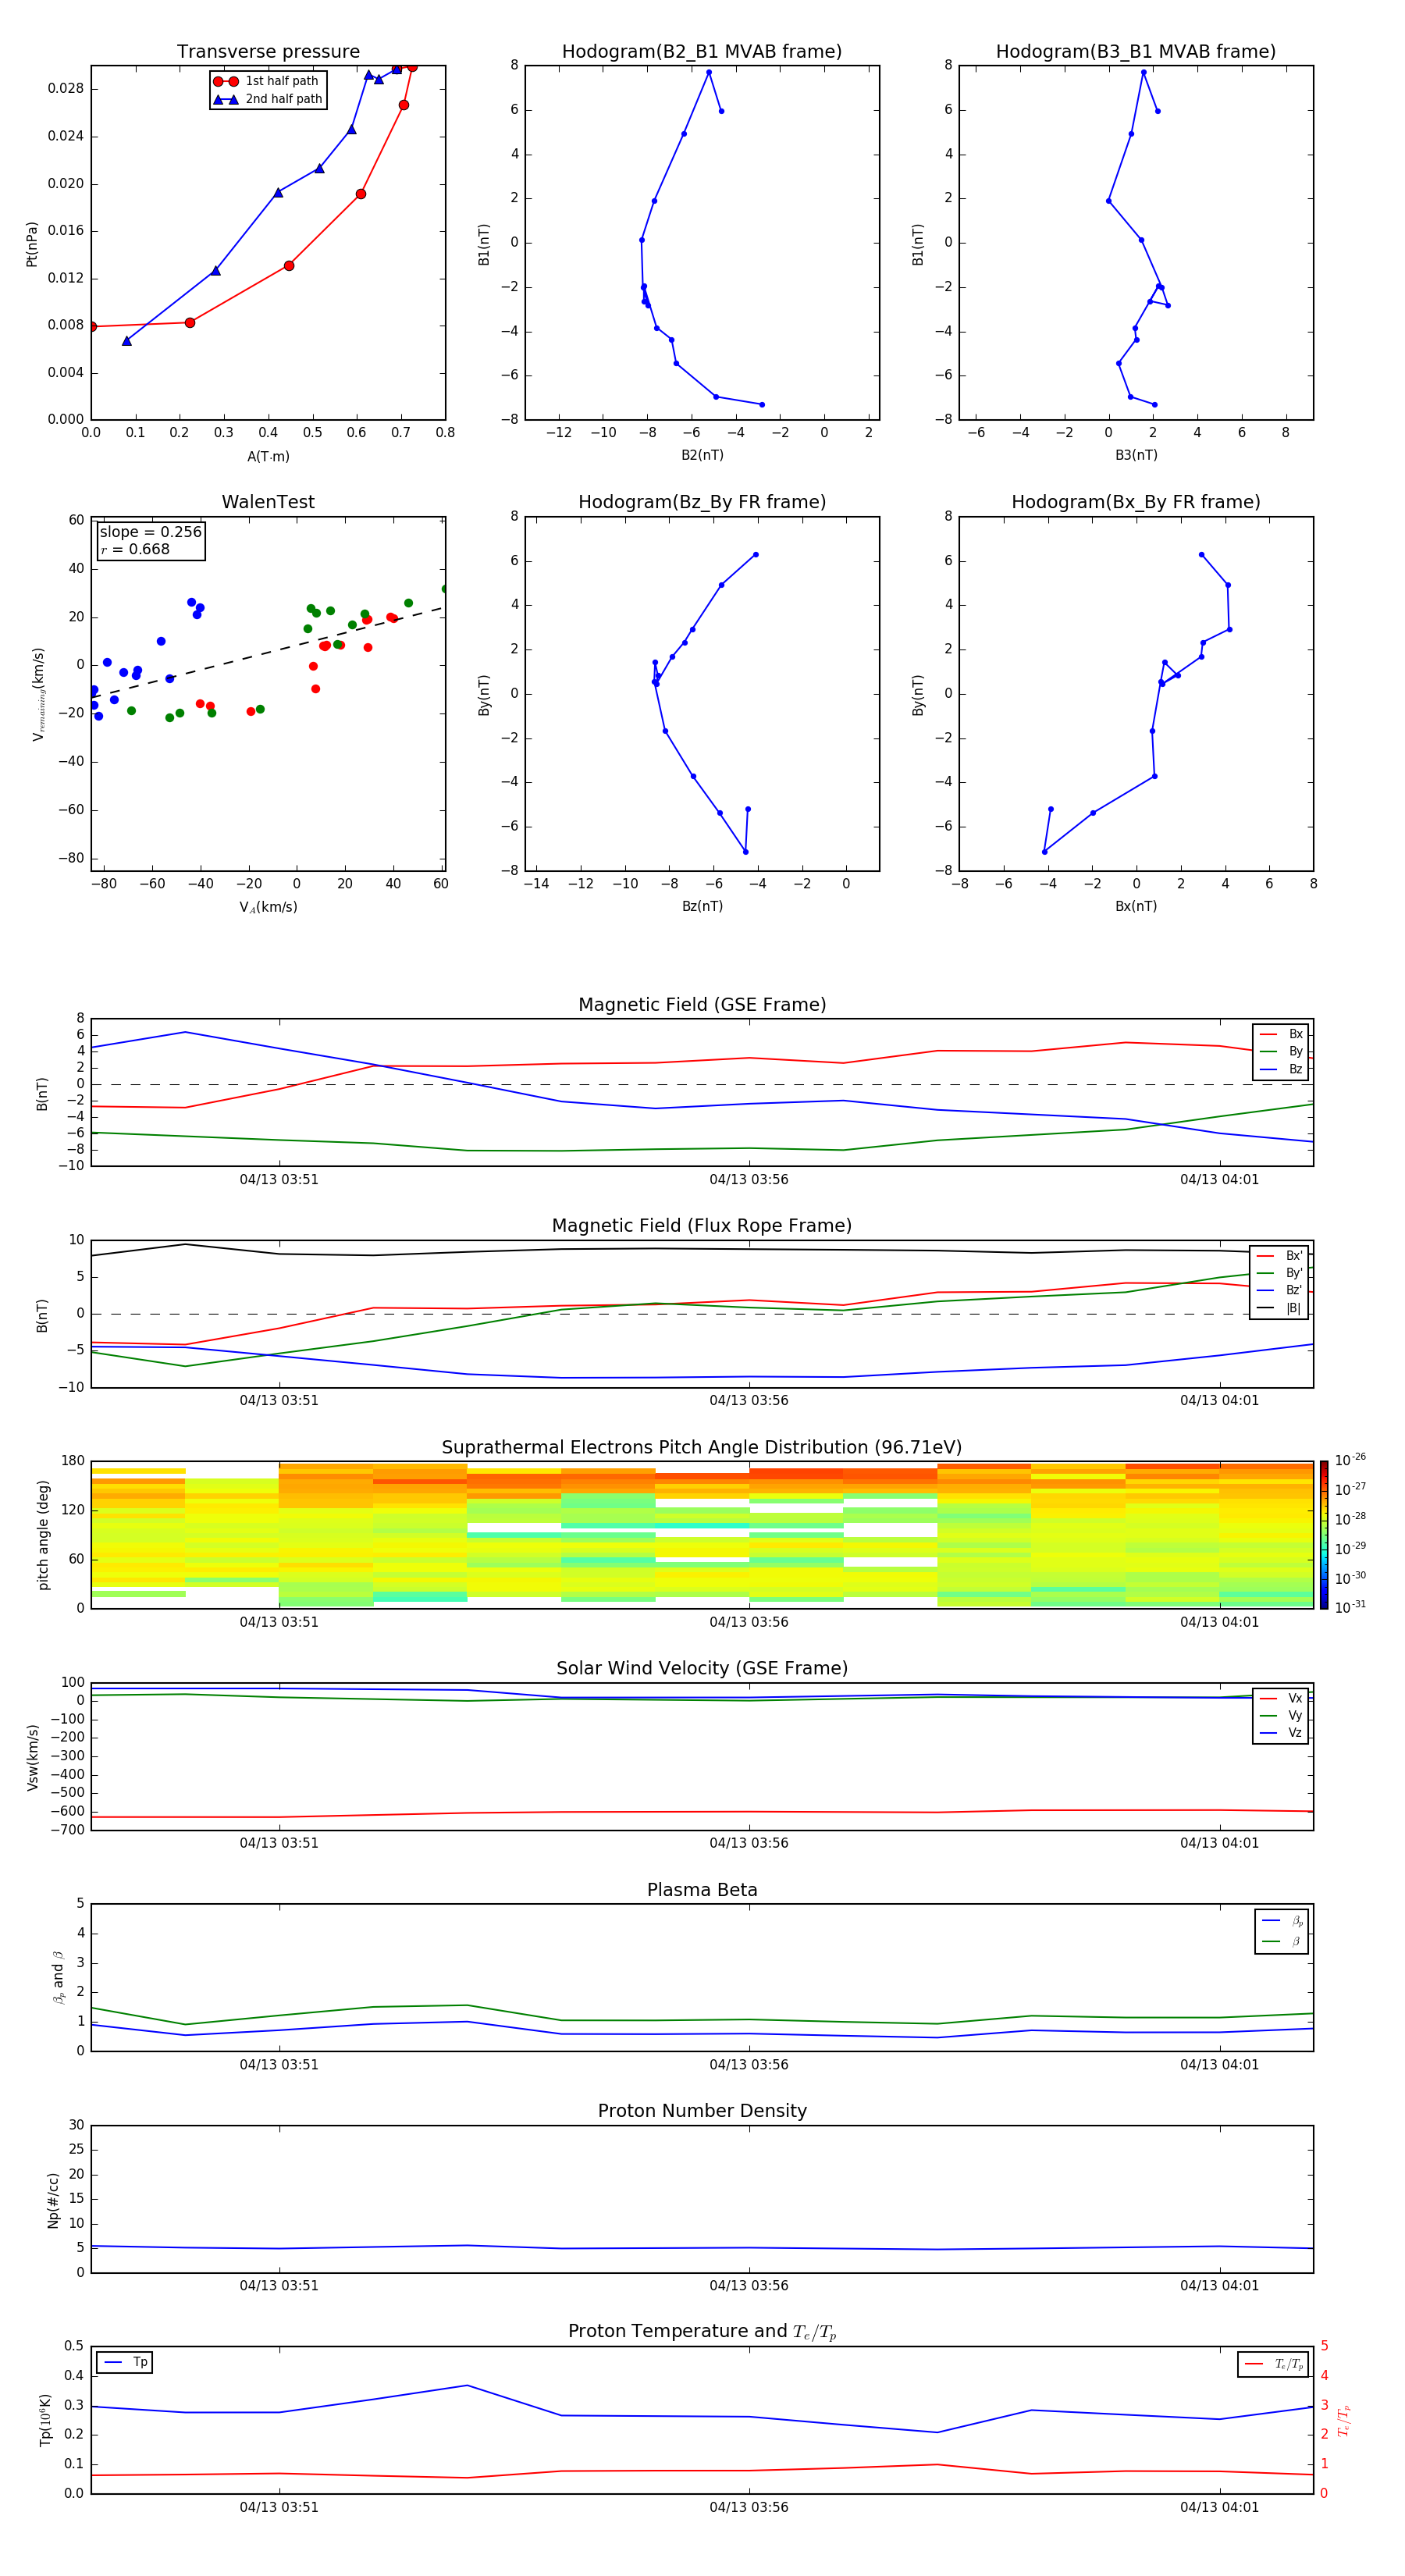Click the 'Proton Temperature and Te/Tp' title
Viewport: 1405px width, 2576px height.
click(x=702, y=2332)
